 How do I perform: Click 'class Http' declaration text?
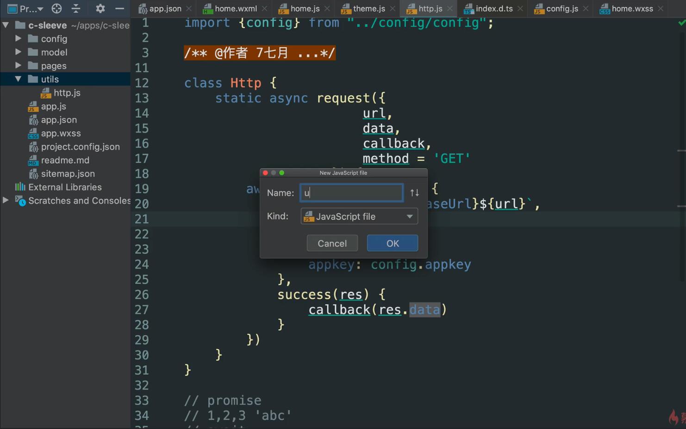click(223, 83)
